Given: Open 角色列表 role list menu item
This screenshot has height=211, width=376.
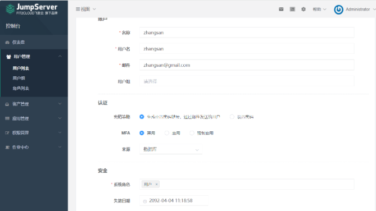Looking at the screenshot, I should (21, 89).
